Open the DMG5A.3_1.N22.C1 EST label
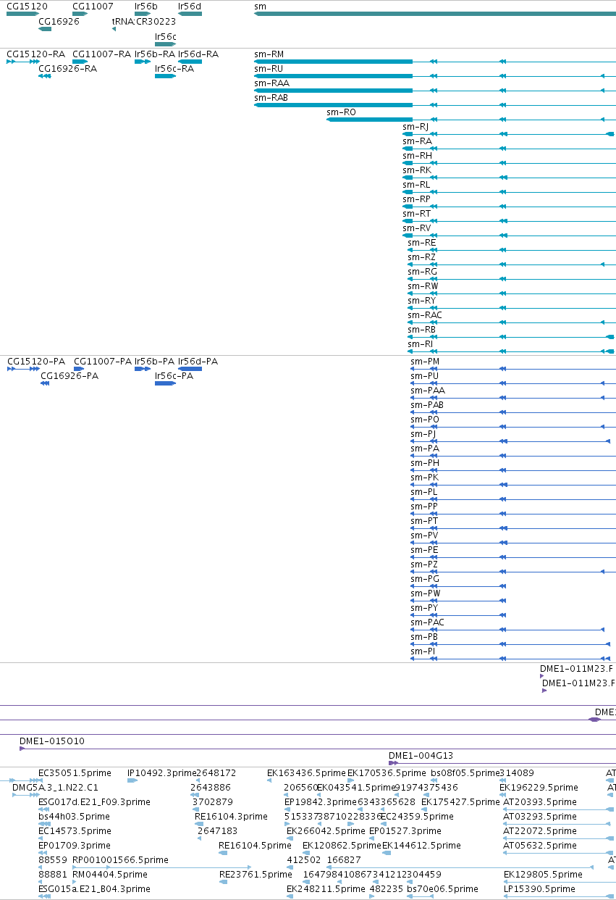This screenshot has height=900, width=616. click(56, 788)
